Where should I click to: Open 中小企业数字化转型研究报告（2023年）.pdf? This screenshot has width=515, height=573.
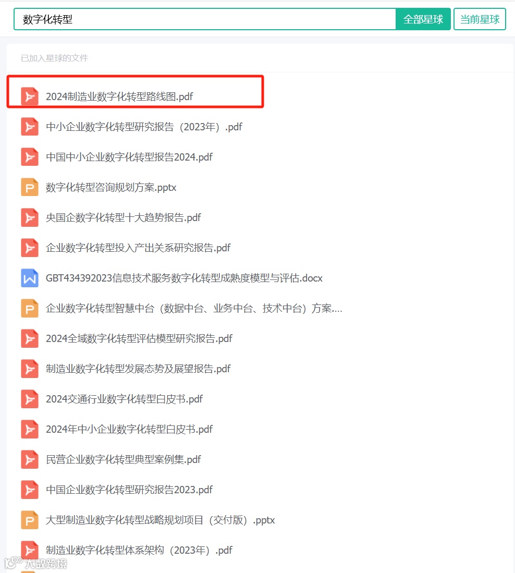point(144,127)
